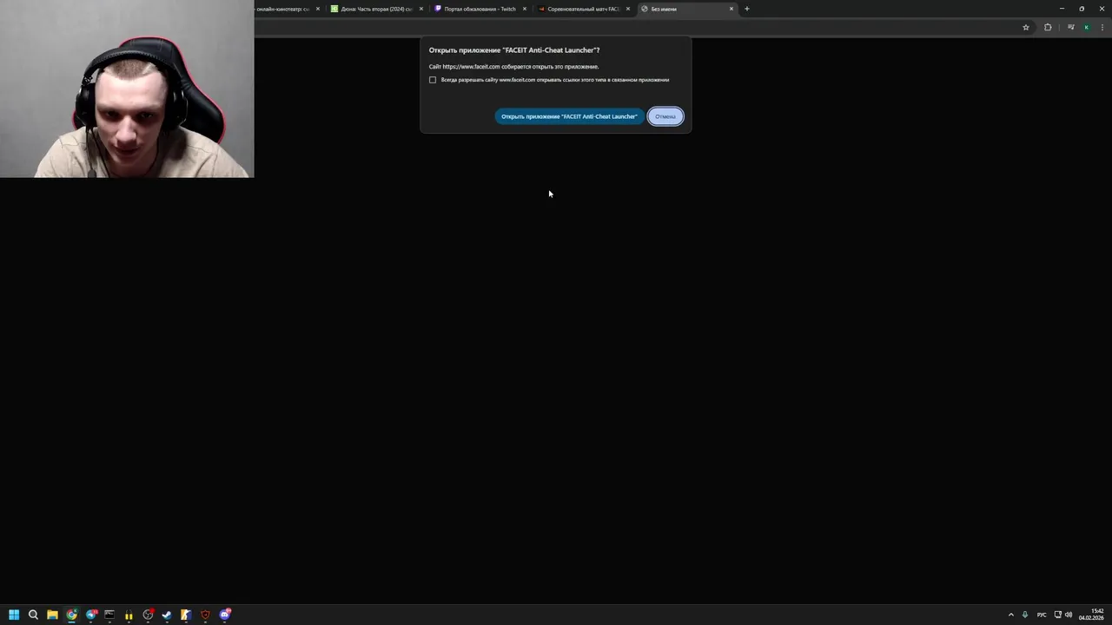1112x625 pixels.
Task: Switch to the Соревновательный матч FACEIT tab
Action: [583, 9]
